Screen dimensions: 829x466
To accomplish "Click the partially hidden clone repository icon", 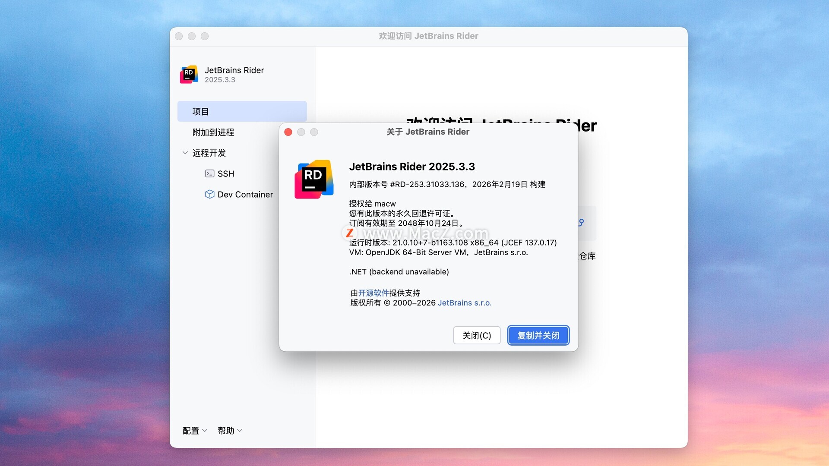I will click(582, 223).
